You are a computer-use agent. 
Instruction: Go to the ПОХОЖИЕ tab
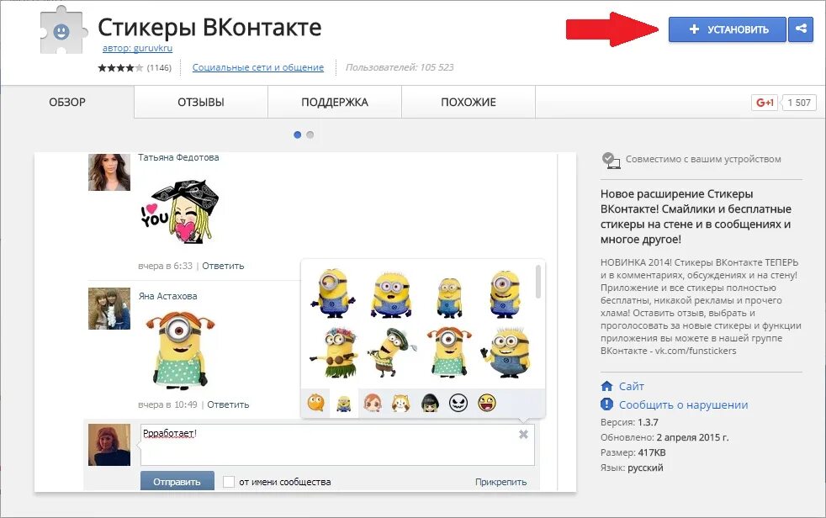click(x=469, y=102)
